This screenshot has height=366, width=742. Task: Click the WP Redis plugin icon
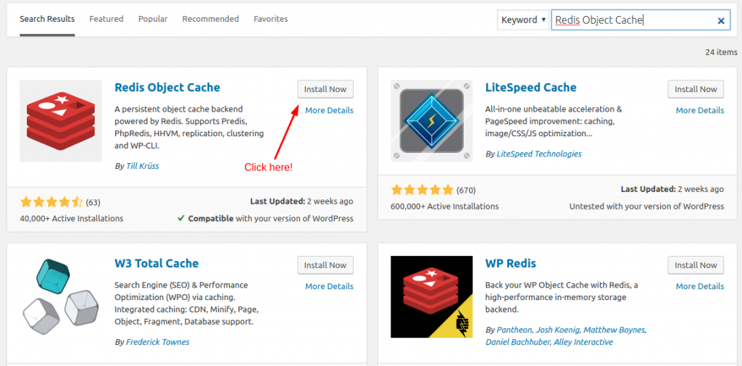point(431,296)
